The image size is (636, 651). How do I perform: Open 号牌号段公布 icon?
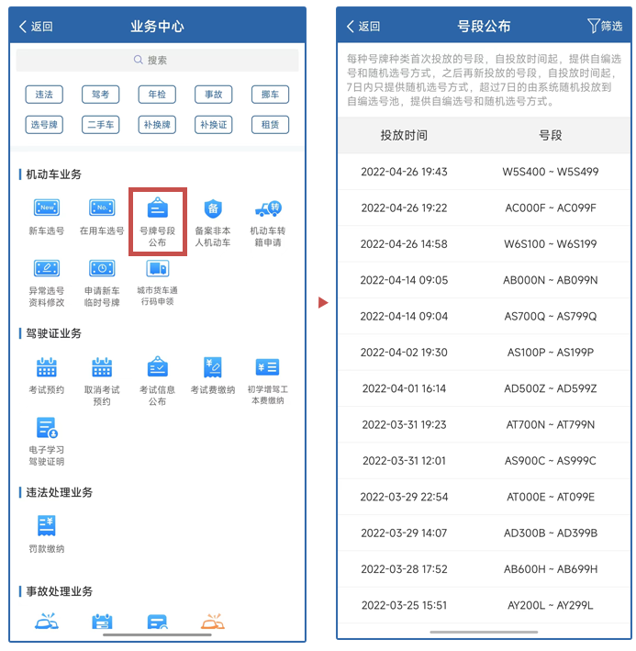(x=158, y=208)
